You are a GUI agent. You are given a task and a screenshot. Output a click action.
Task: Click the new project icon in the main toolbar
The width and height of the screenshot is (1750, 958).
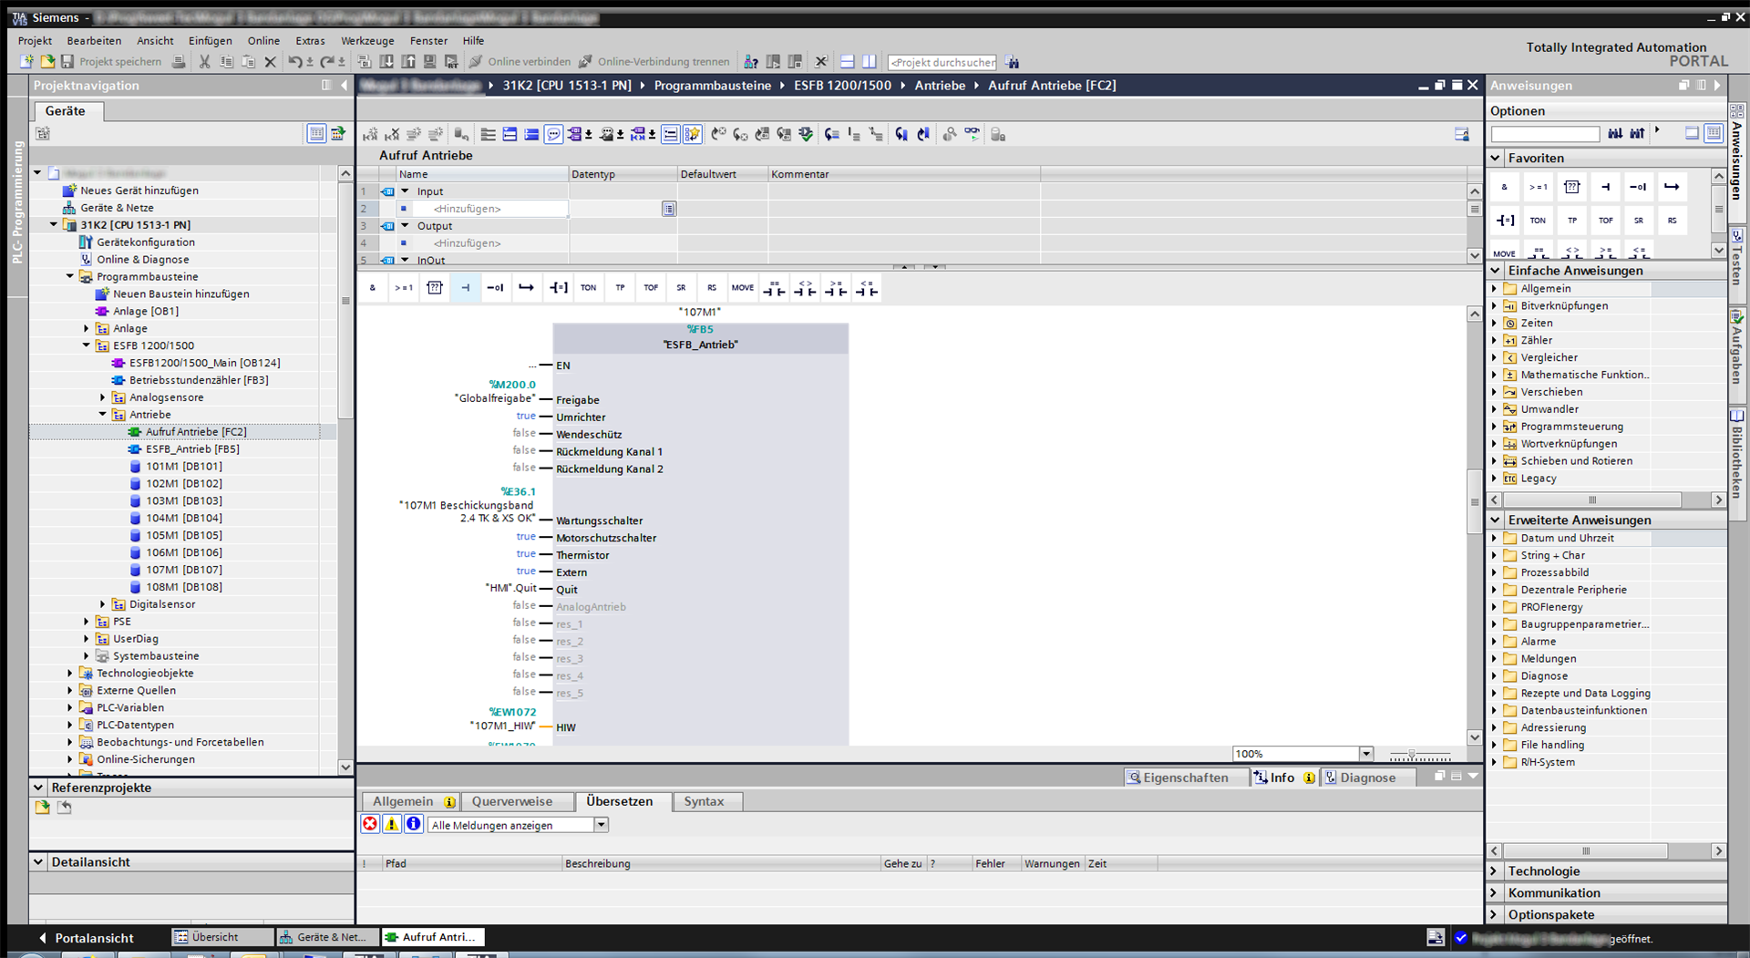click(26, 61)
